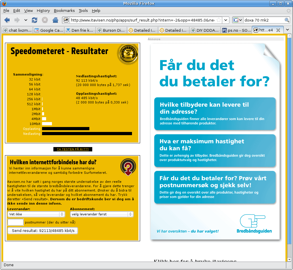Image resolution: width=293 pixels, height=270 pixels.
Task: Click the postnummer input field
Action: click(15, 222)
